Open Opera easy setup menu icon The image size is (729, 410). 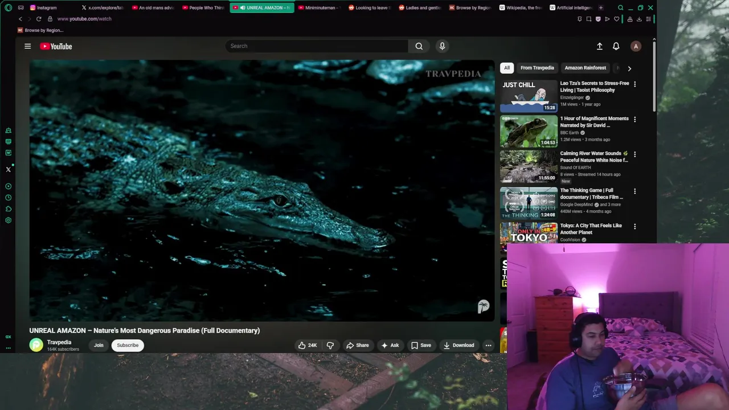[x=648, y=19]
